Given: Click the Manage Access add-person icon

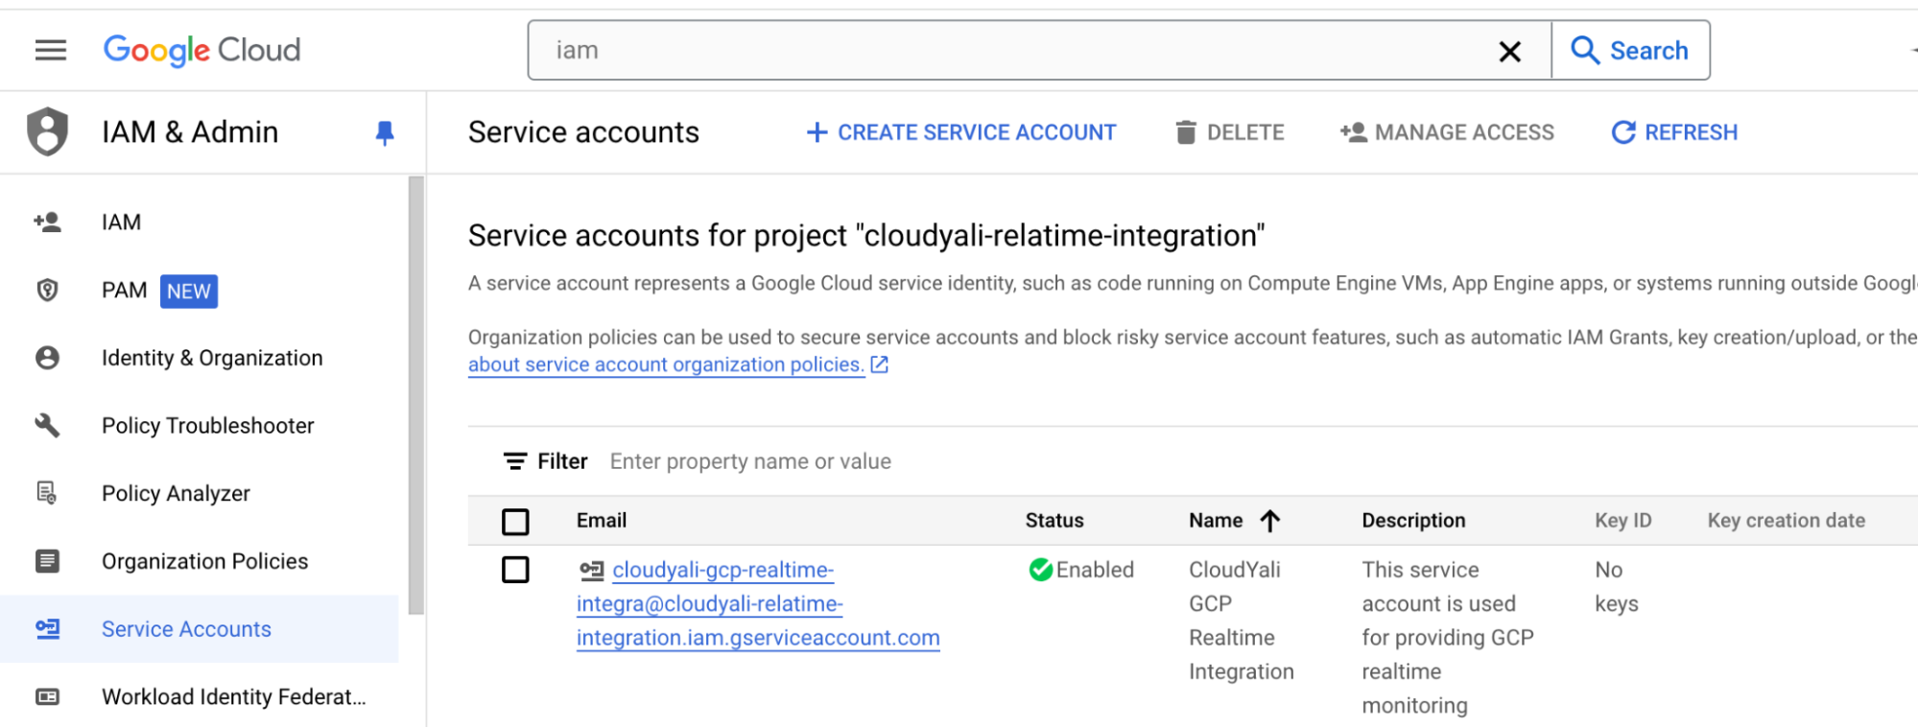Looking at the screenshot, I should click(x=1354, y=132).
